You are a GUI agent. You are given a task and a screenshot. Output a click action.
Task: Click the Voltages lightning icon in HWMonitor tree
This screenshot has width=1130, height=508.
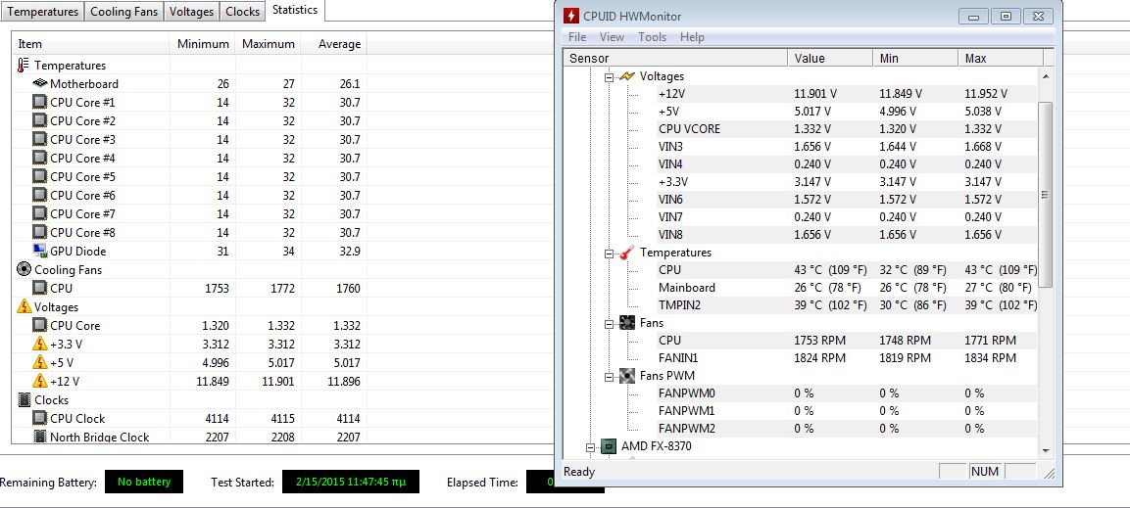point(627,75)
